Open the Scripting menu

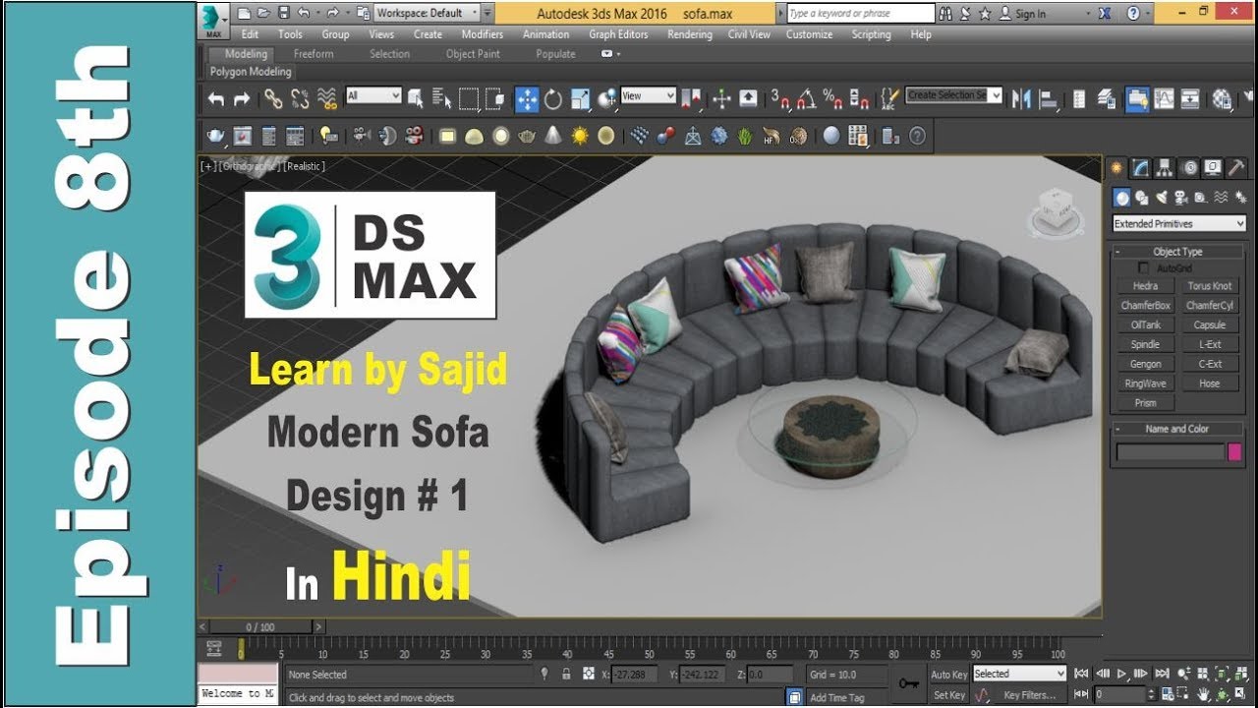click(871, 34)
